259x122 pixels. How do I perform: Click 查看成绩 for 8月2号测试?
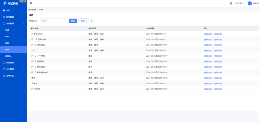tap(208, 89)
